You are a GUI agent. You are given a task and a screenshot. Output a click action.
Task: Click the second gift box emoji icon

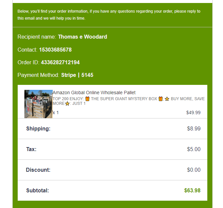pyautogui.click(x=161, y=99)
